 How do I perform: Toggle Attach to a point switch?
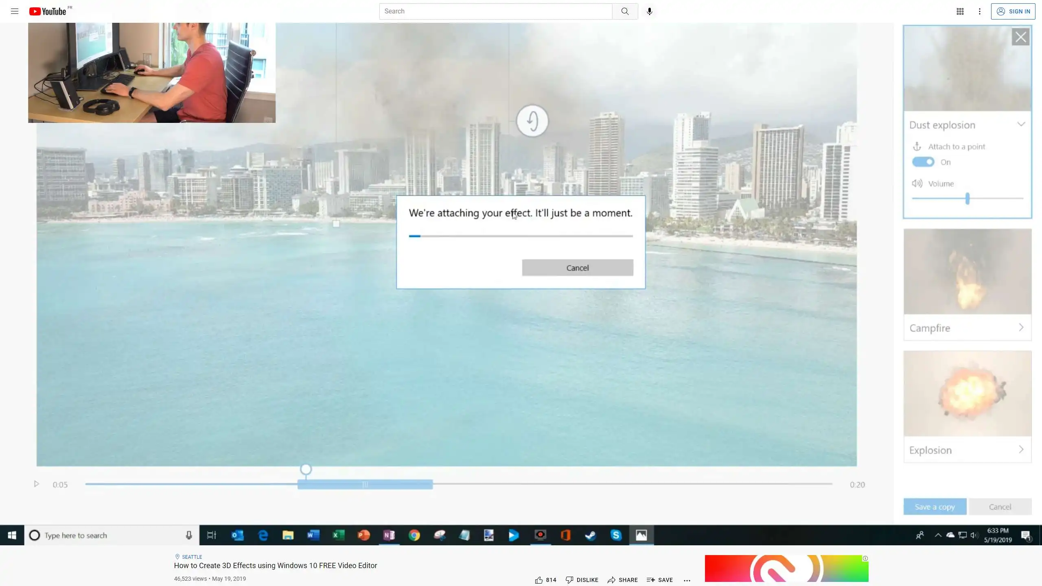[923, 162]
